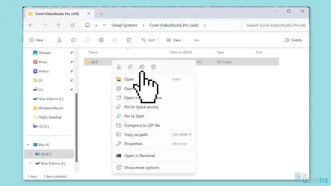Show hidden path segments via address bar ellipsis
The image size is (331, 186).
(104, 25)
